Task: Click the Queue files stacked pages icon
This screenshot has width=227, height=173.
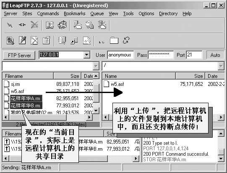Action: point(62,40)
